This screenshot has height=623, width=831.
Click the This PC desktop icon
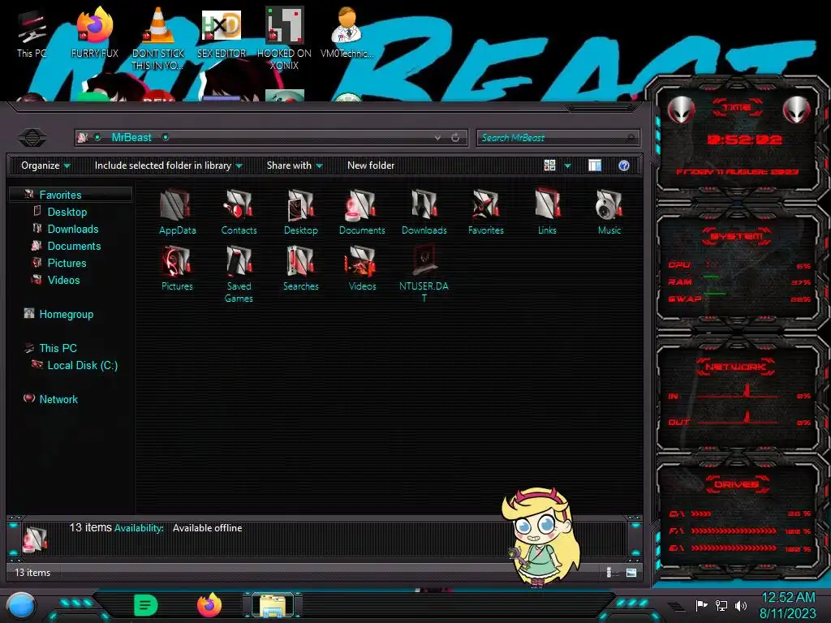[x=32, y=33]
